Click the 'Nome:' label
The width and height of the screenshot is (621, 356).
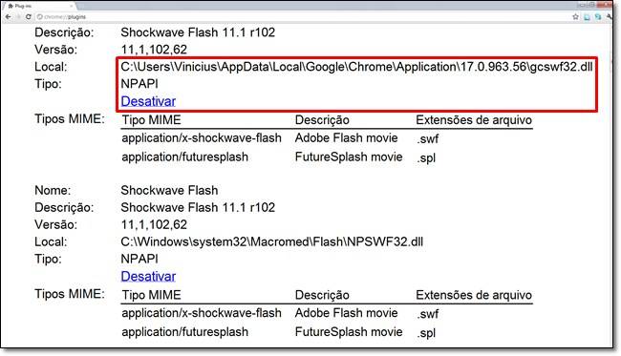[53, 190]
